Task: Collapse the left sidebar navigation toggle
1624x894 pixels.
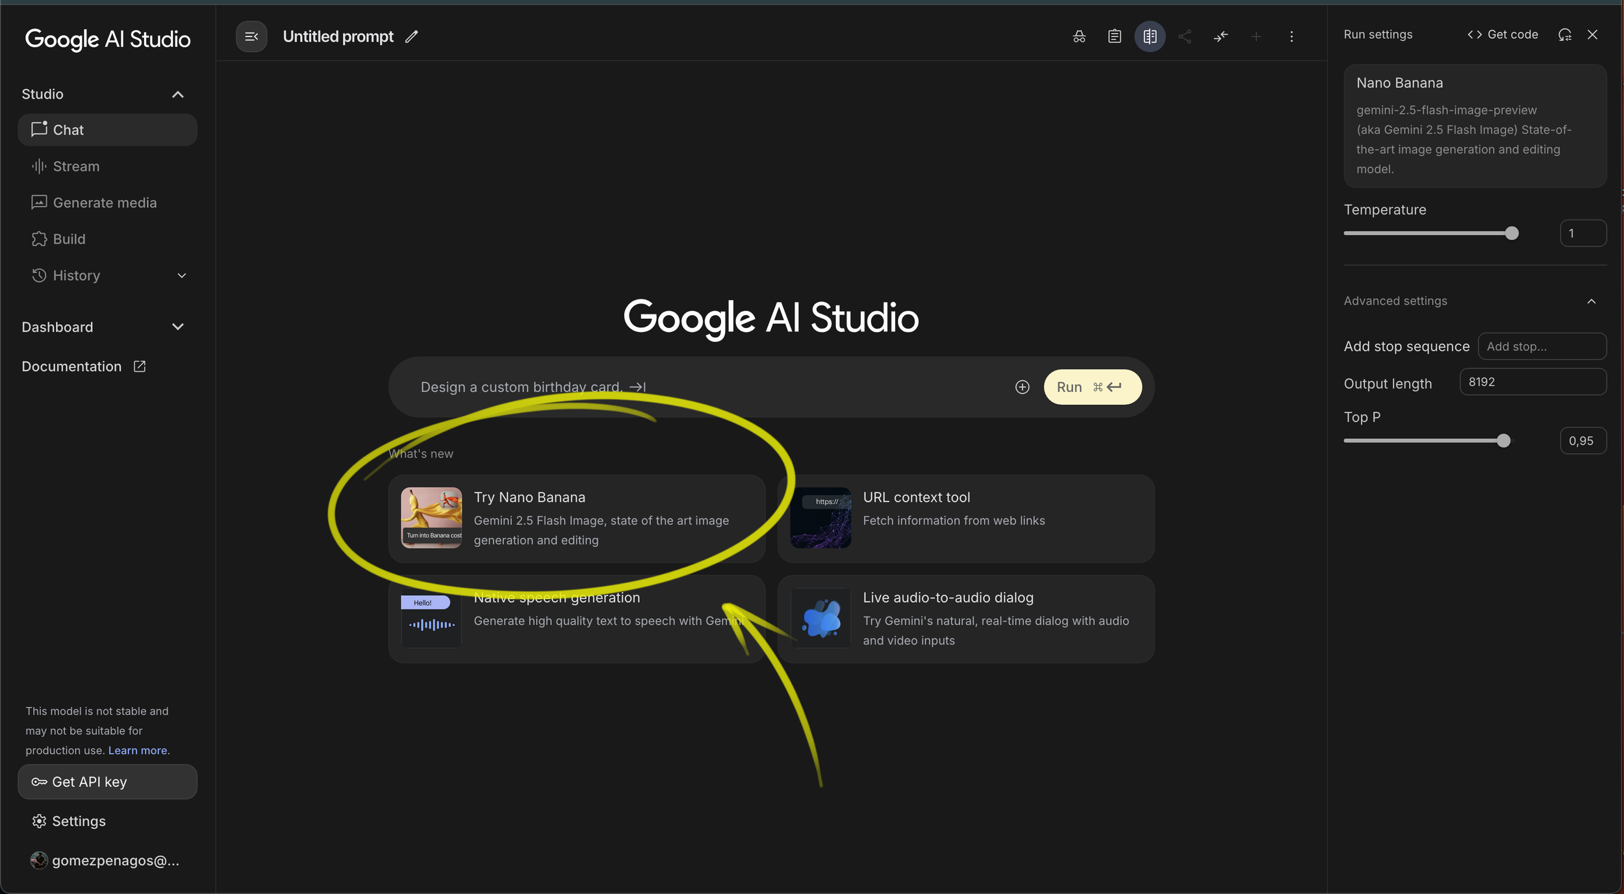Action: tap(251, 36)
